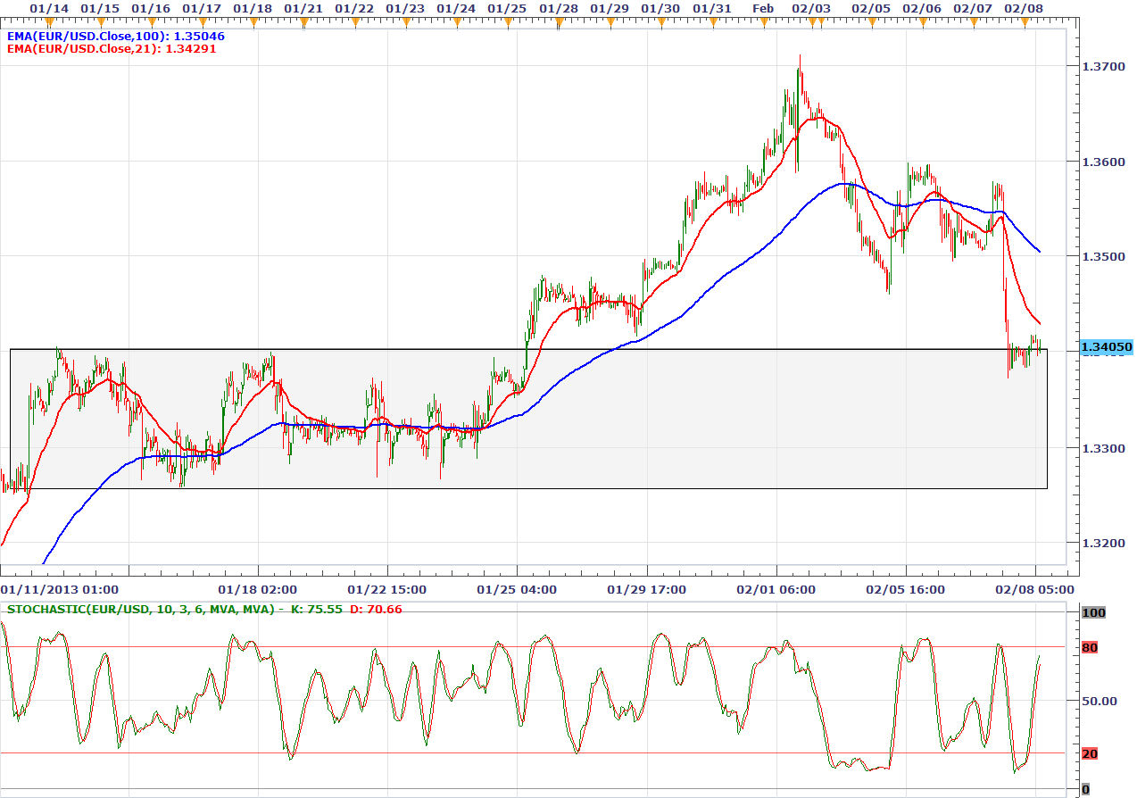Select the red EMA 21 legend label
The width and height of the screenshot is (1137, 798).
tap(112, 49)
